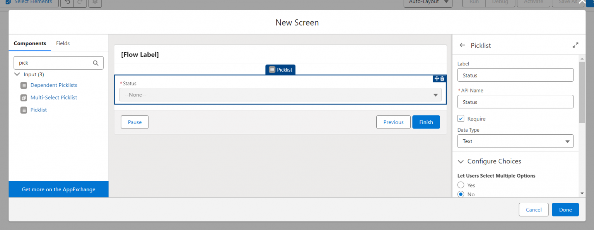Undo the last flow change
The image size is (594, 230).
(x=67, y=2)
